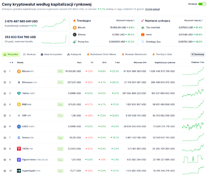The image size is (208, 177).
Task: Click the XRP cross logo
Action: point(19,115)
